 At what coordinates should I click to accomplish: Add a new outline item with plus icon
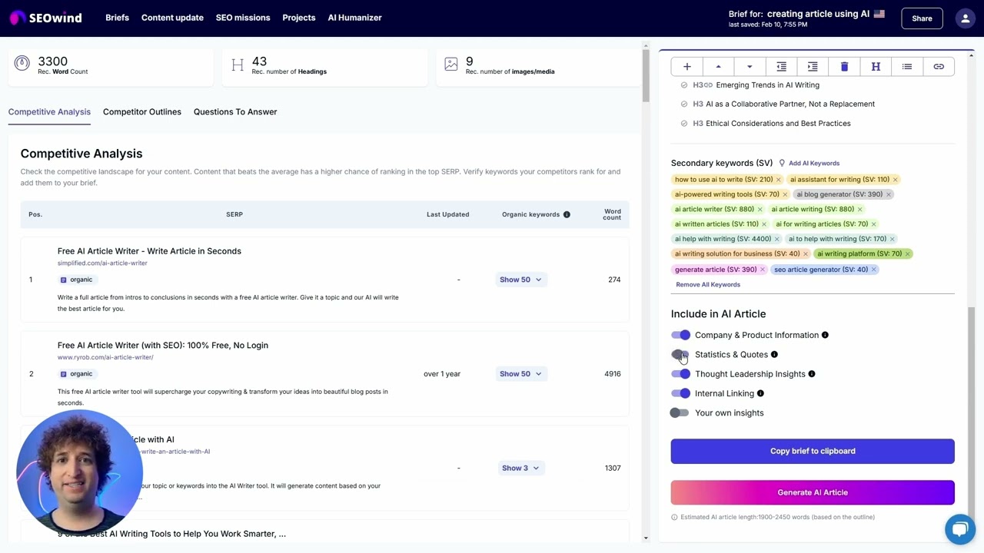coord(686,67)
